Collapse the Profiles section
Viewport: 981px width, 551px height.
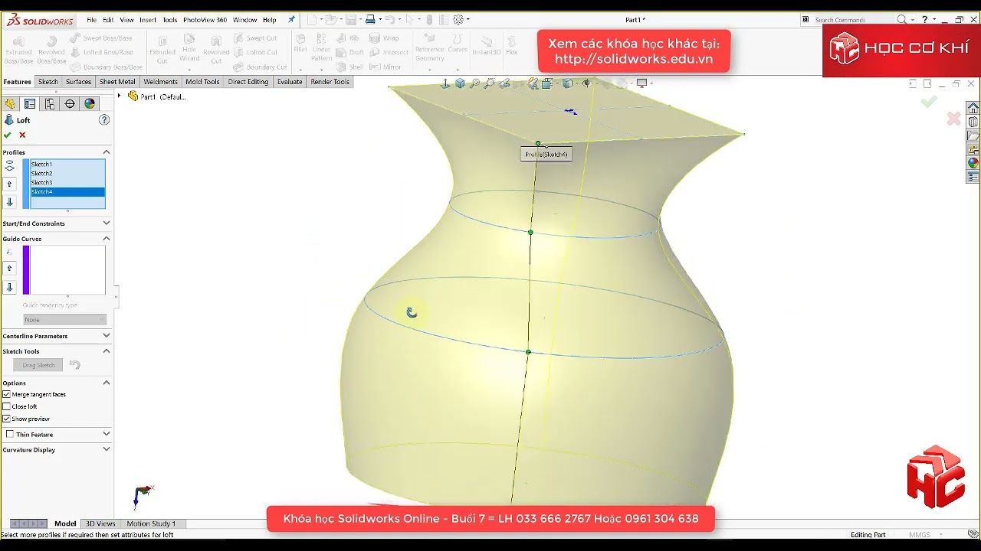pyautogui.click(x=107, y=152)
